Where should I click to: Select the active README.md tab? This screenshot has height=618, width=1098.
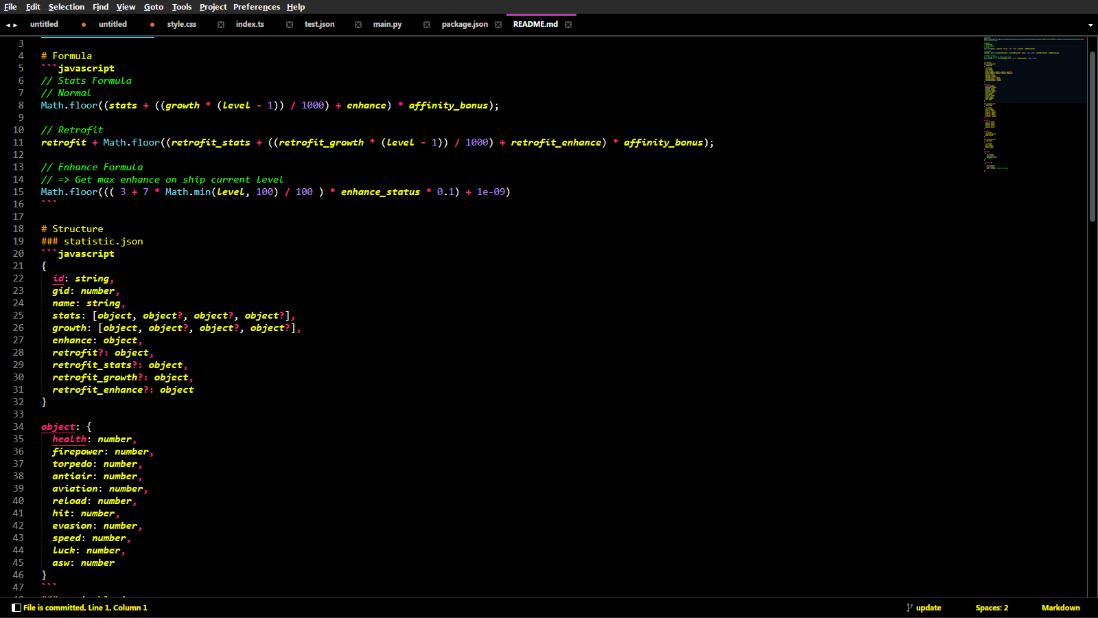point(535,24)
